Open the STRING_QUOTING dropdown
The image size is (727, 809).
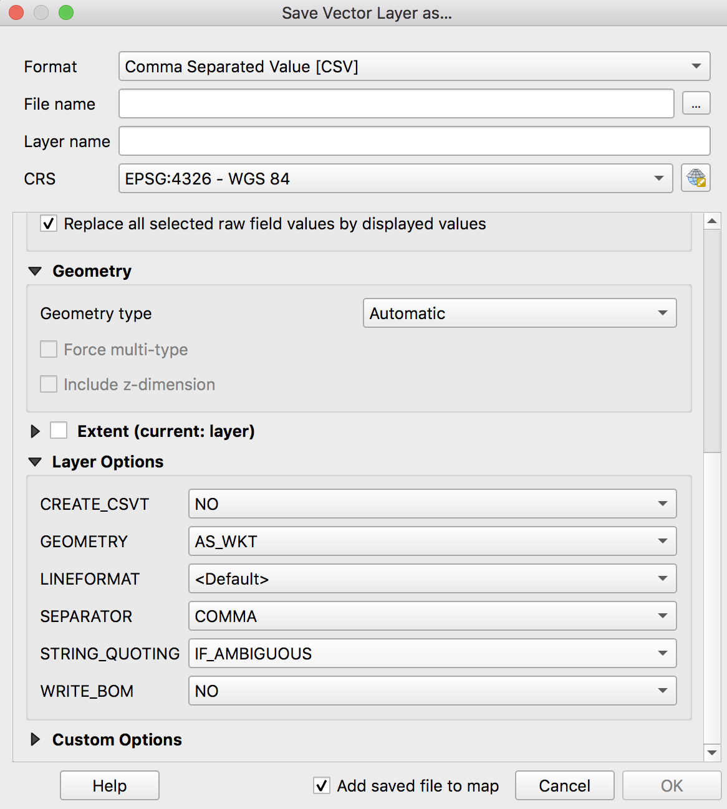coord(432,654)
